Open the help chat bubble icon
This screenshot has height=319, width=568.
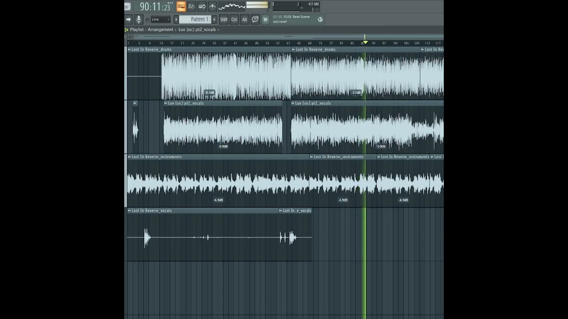255,19
